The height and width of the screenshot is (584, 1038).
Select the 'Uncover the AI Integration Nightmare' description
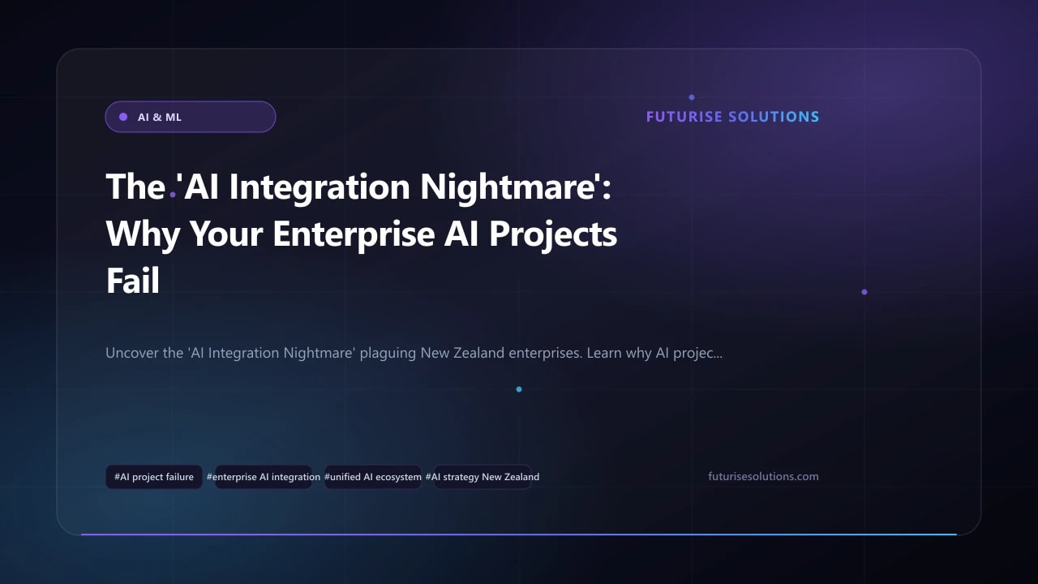click(414, 354)
